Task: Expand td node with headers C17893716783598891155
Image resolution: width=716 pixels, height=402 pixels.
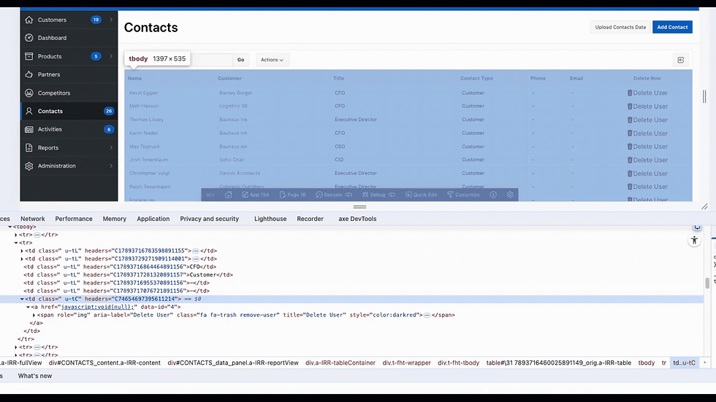Action: point(22,251)
